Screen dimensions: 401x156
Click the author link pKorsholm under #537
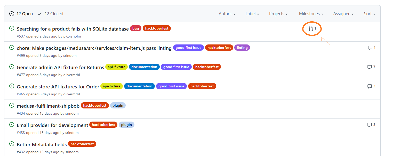point(72,36)
